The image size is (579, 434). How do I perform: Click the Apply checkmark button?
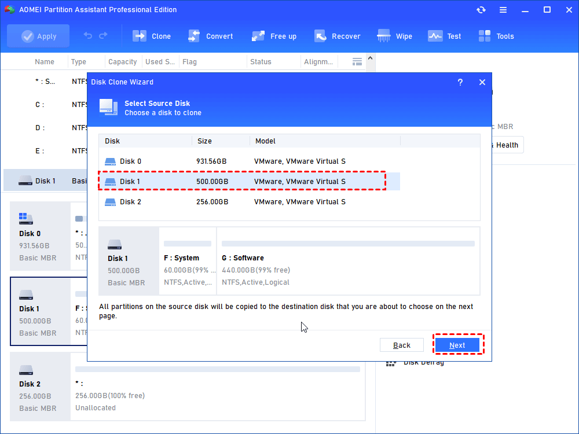point(38,36)
